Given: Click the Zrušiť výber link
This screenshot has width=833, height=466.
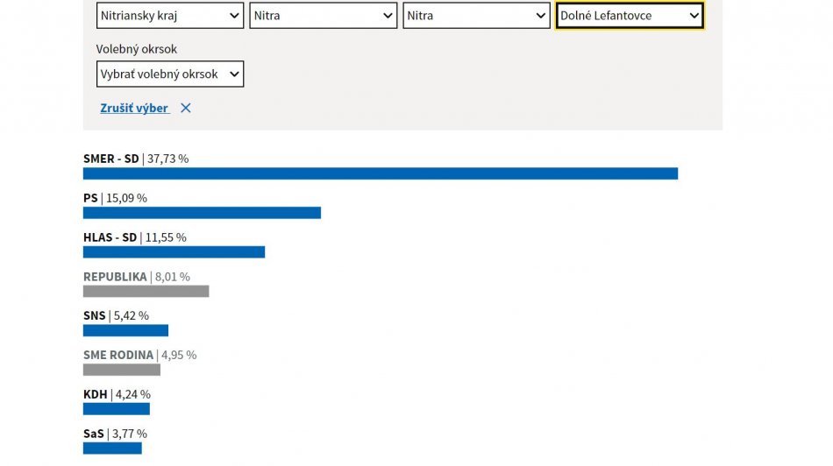Looking at the screenshot, I should [134, 109].
